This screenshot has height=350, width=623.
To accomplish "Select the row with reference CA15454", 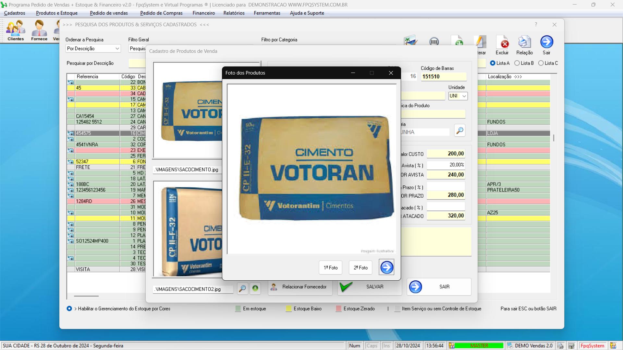I will point(106,116).
